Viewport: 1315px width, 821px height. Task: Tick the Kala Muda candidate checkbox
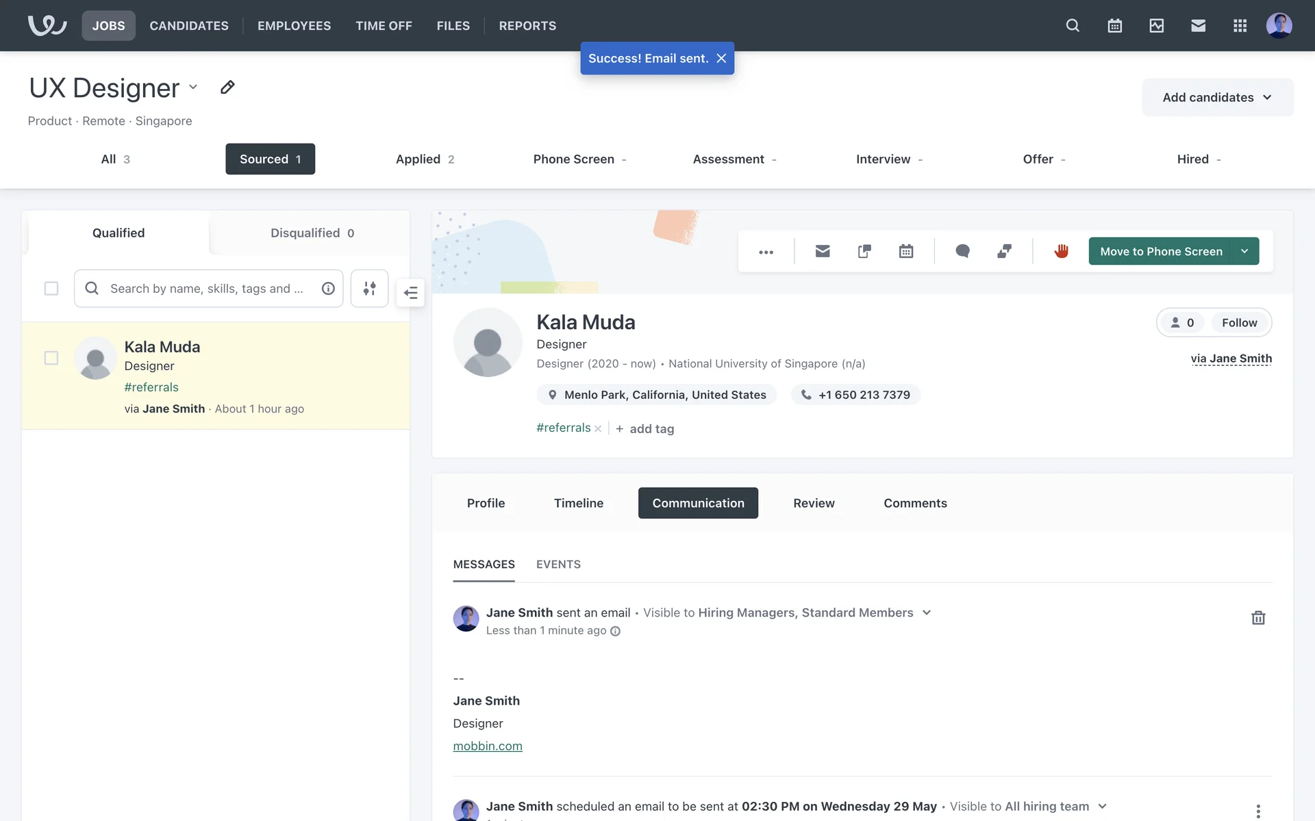(x=51, y=358)
